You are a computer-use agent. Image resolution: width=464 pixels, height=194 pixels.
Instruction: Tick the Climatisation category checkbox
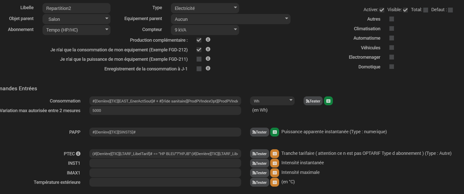(392, 28)
